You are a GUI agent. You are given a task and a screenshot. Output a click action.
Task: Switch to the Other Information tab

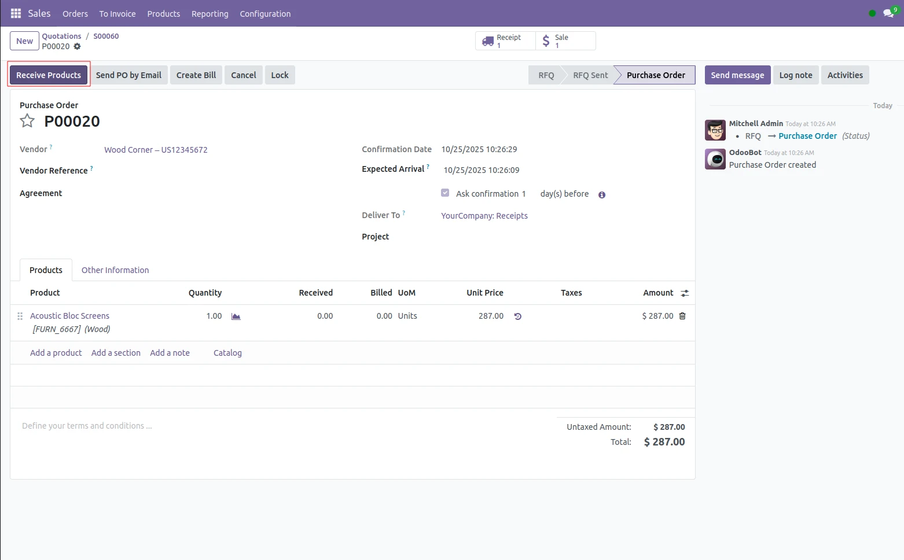tap(115, 270)
